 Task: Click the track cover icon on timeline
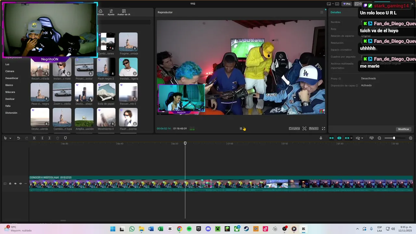coord(5,184)
